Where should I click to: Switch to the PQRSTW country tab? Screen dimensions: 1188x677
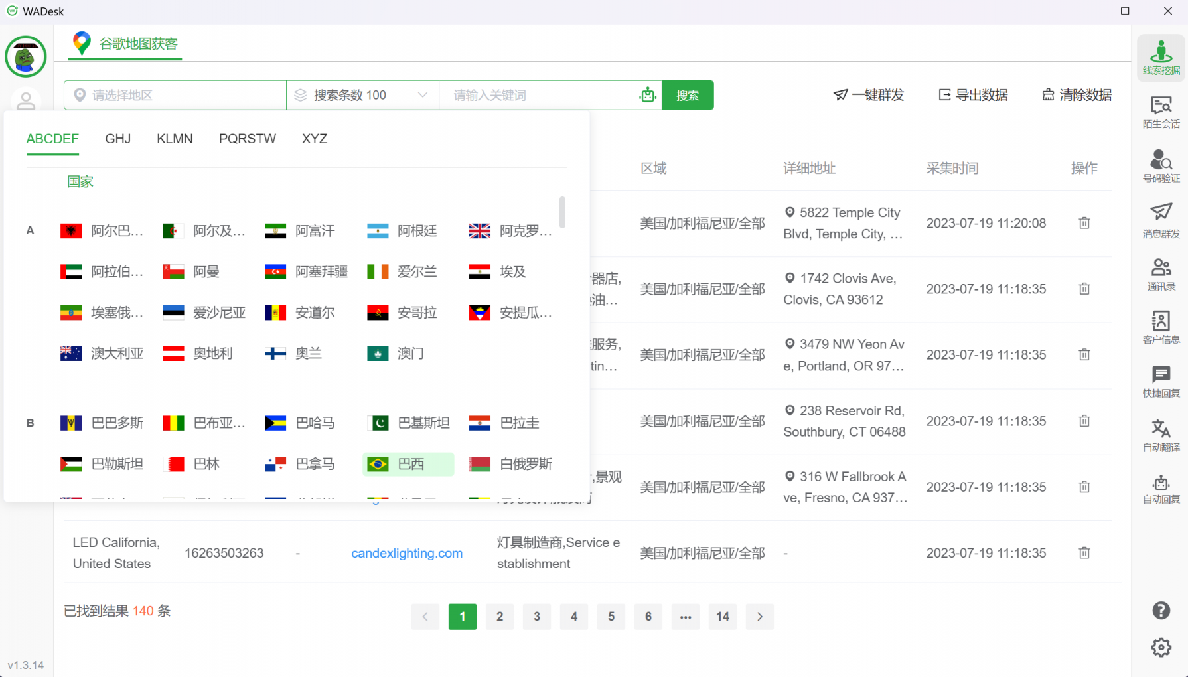[247, 139]
